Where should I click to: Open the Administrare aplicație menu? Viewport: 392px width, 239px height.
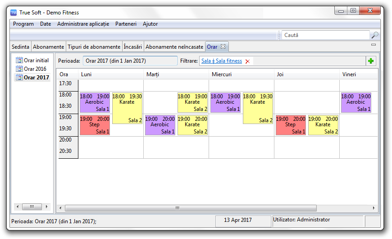point(83,24)
